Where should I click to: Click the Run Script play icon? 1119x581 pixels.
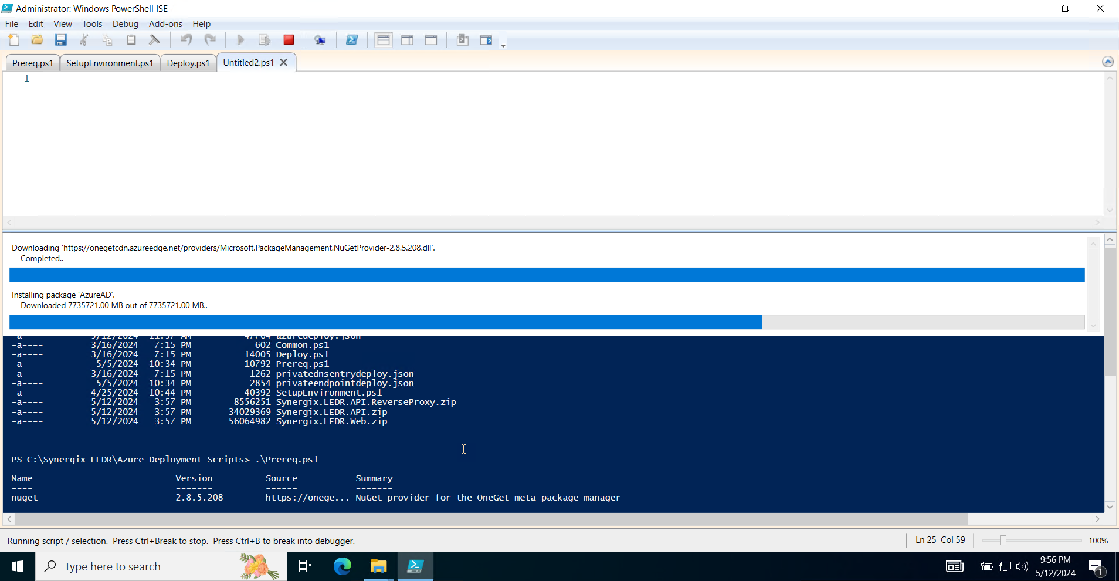(x=240, y=40)
